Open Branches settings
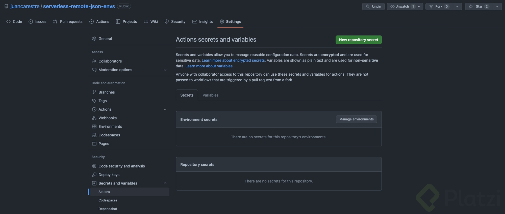 130,92
